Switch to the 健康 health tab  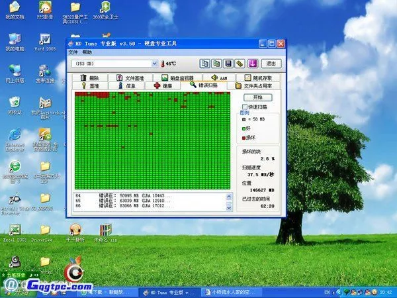(x=163, y=85)
